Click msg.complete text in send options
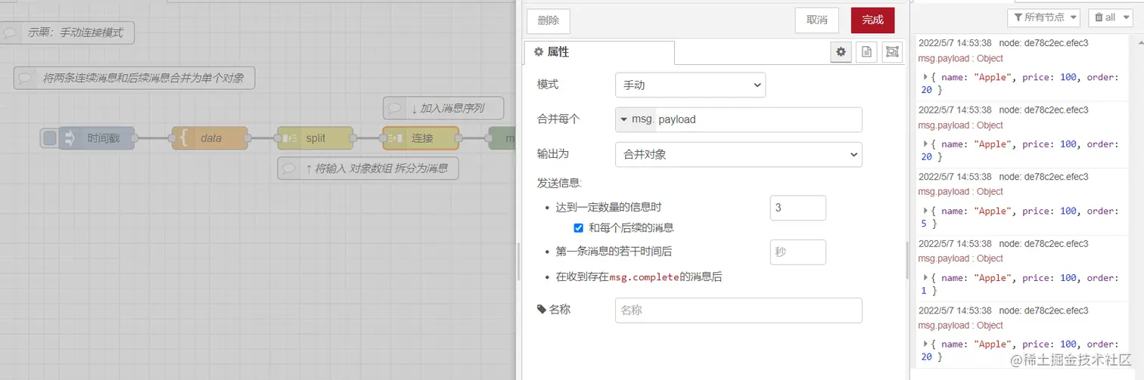Screen dimensions: 1144x380 [644, 277]
